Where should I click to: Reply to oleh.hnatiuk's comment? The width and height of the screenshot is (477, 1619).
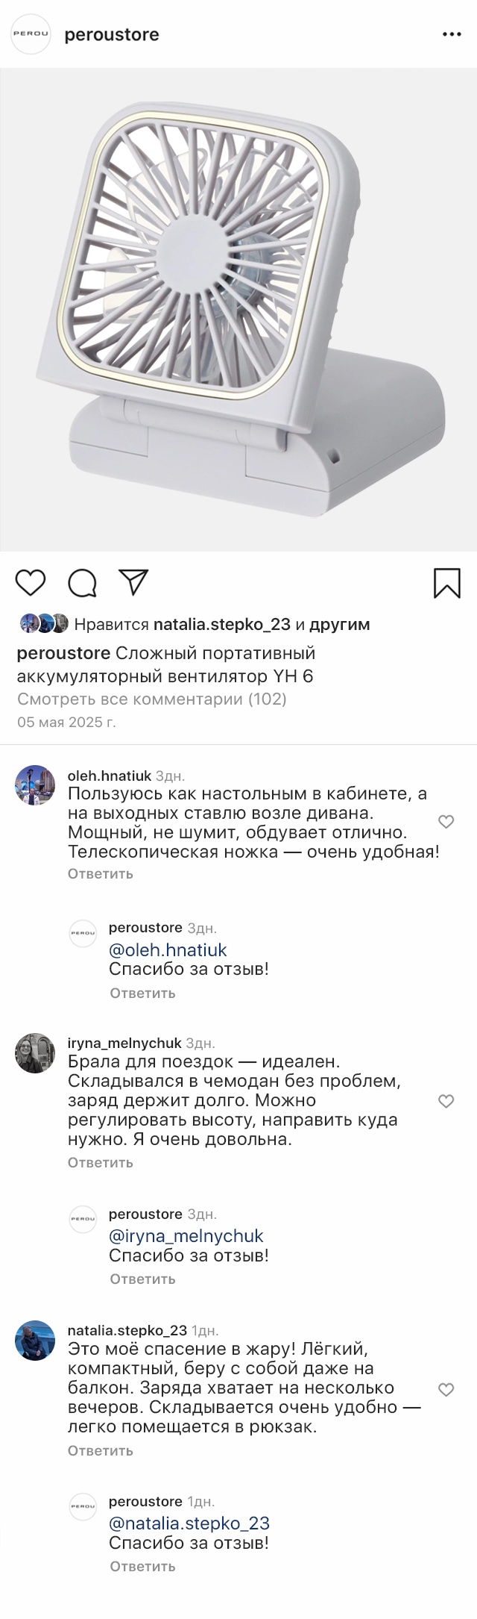click(100, 873)
